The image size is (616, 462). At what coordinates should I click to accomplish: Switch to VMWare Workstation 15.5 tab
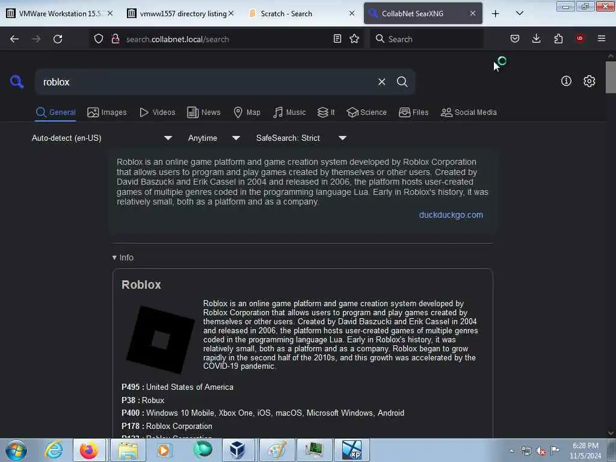pyautogui.click(x=60, y=13)
